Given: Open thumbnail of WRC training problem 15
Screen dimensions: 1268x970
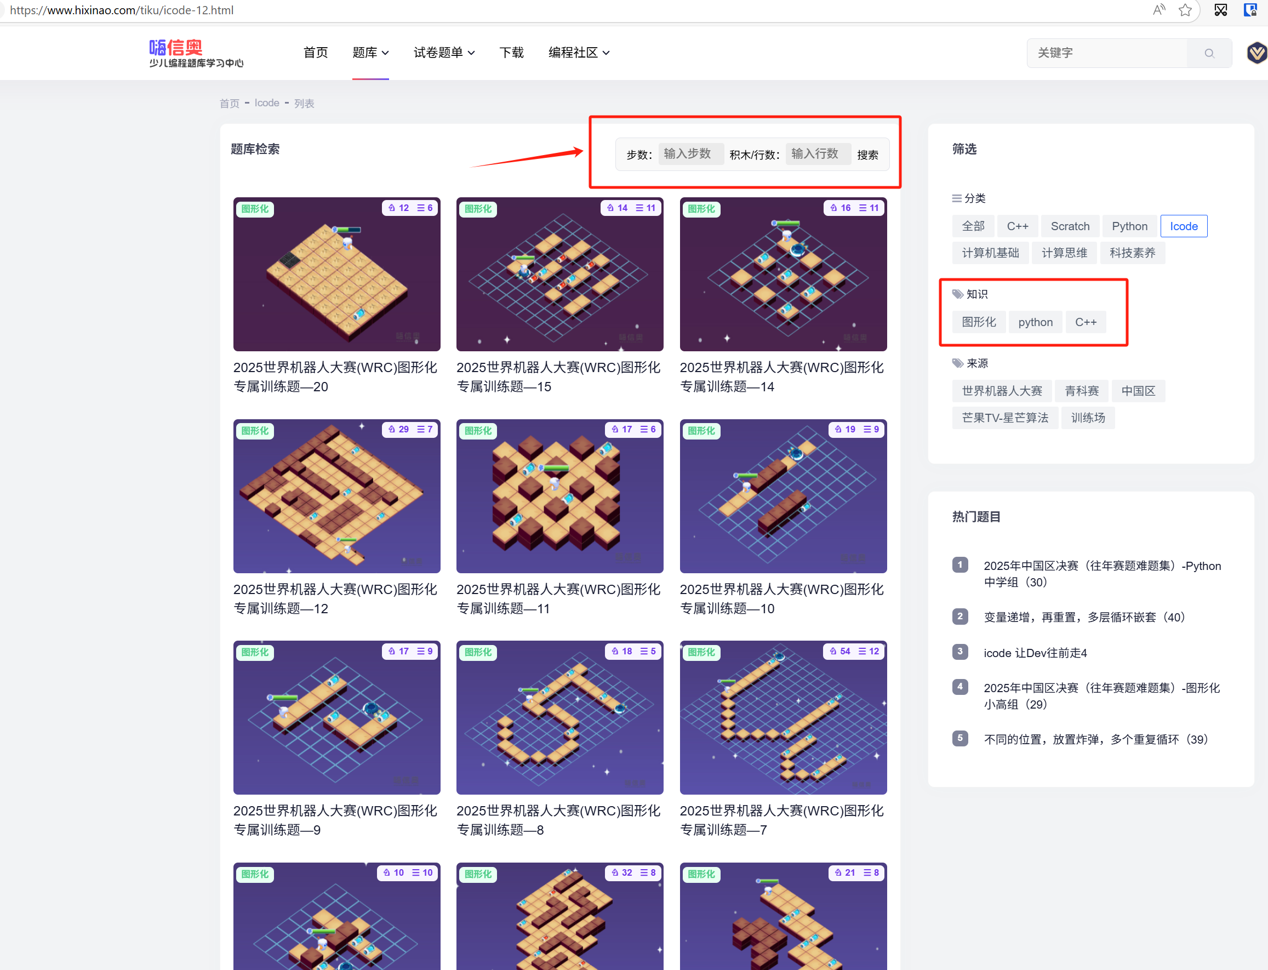Looking at the screenshot, I should [559, 274].
